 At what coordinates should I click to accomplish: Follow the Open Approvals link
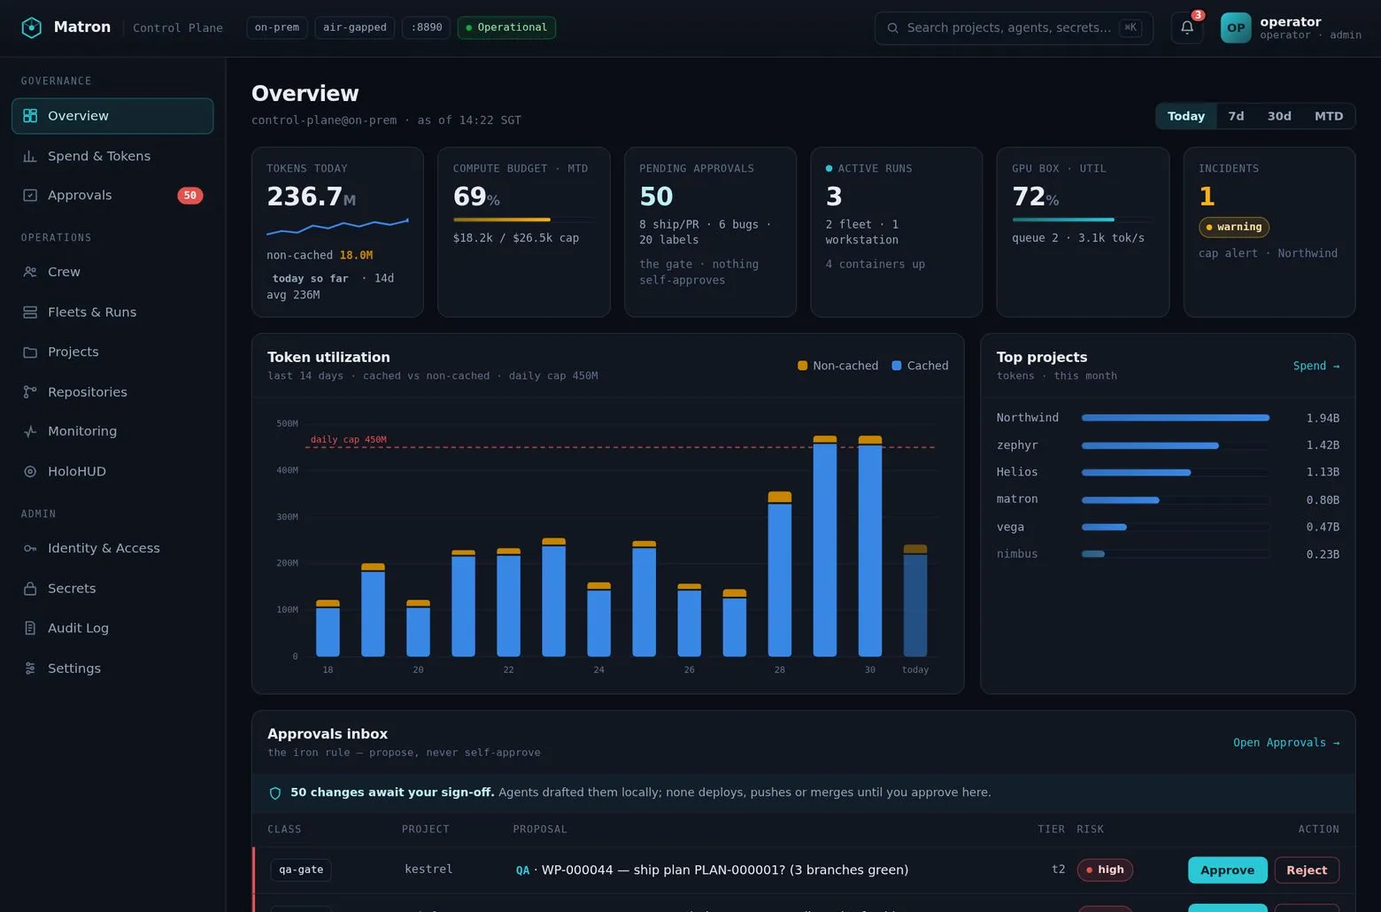(x=1286, y=743)
